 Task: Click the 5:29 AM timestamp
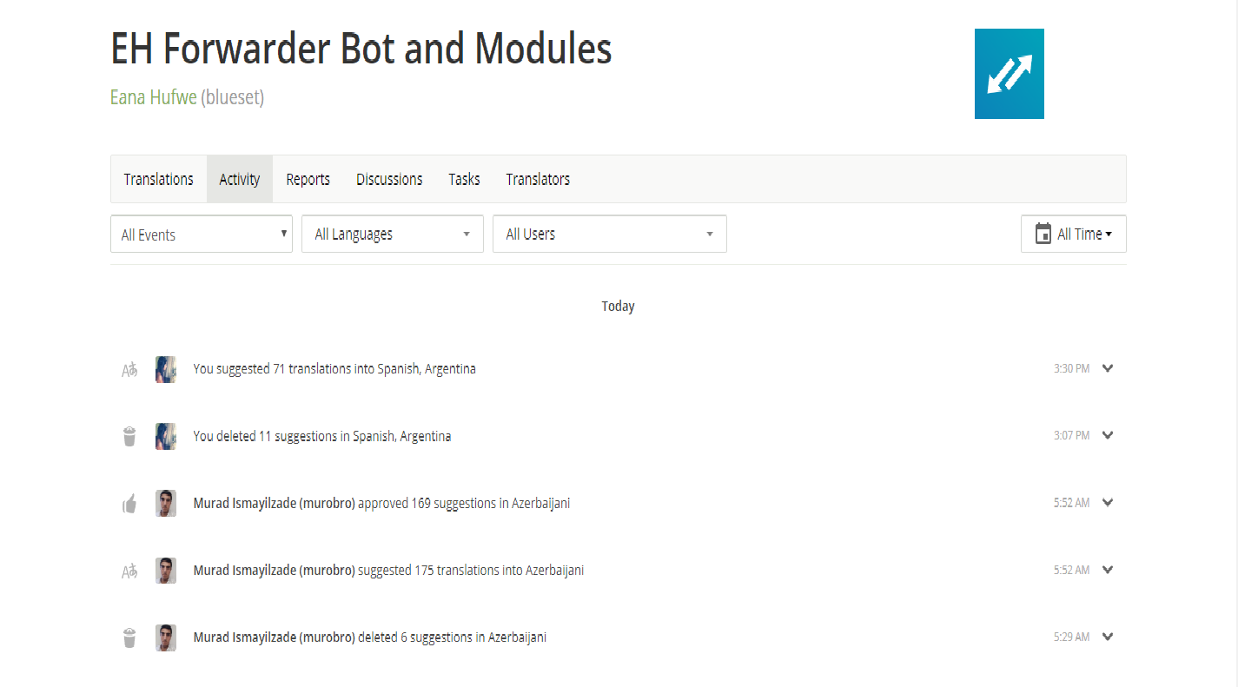1071,637
